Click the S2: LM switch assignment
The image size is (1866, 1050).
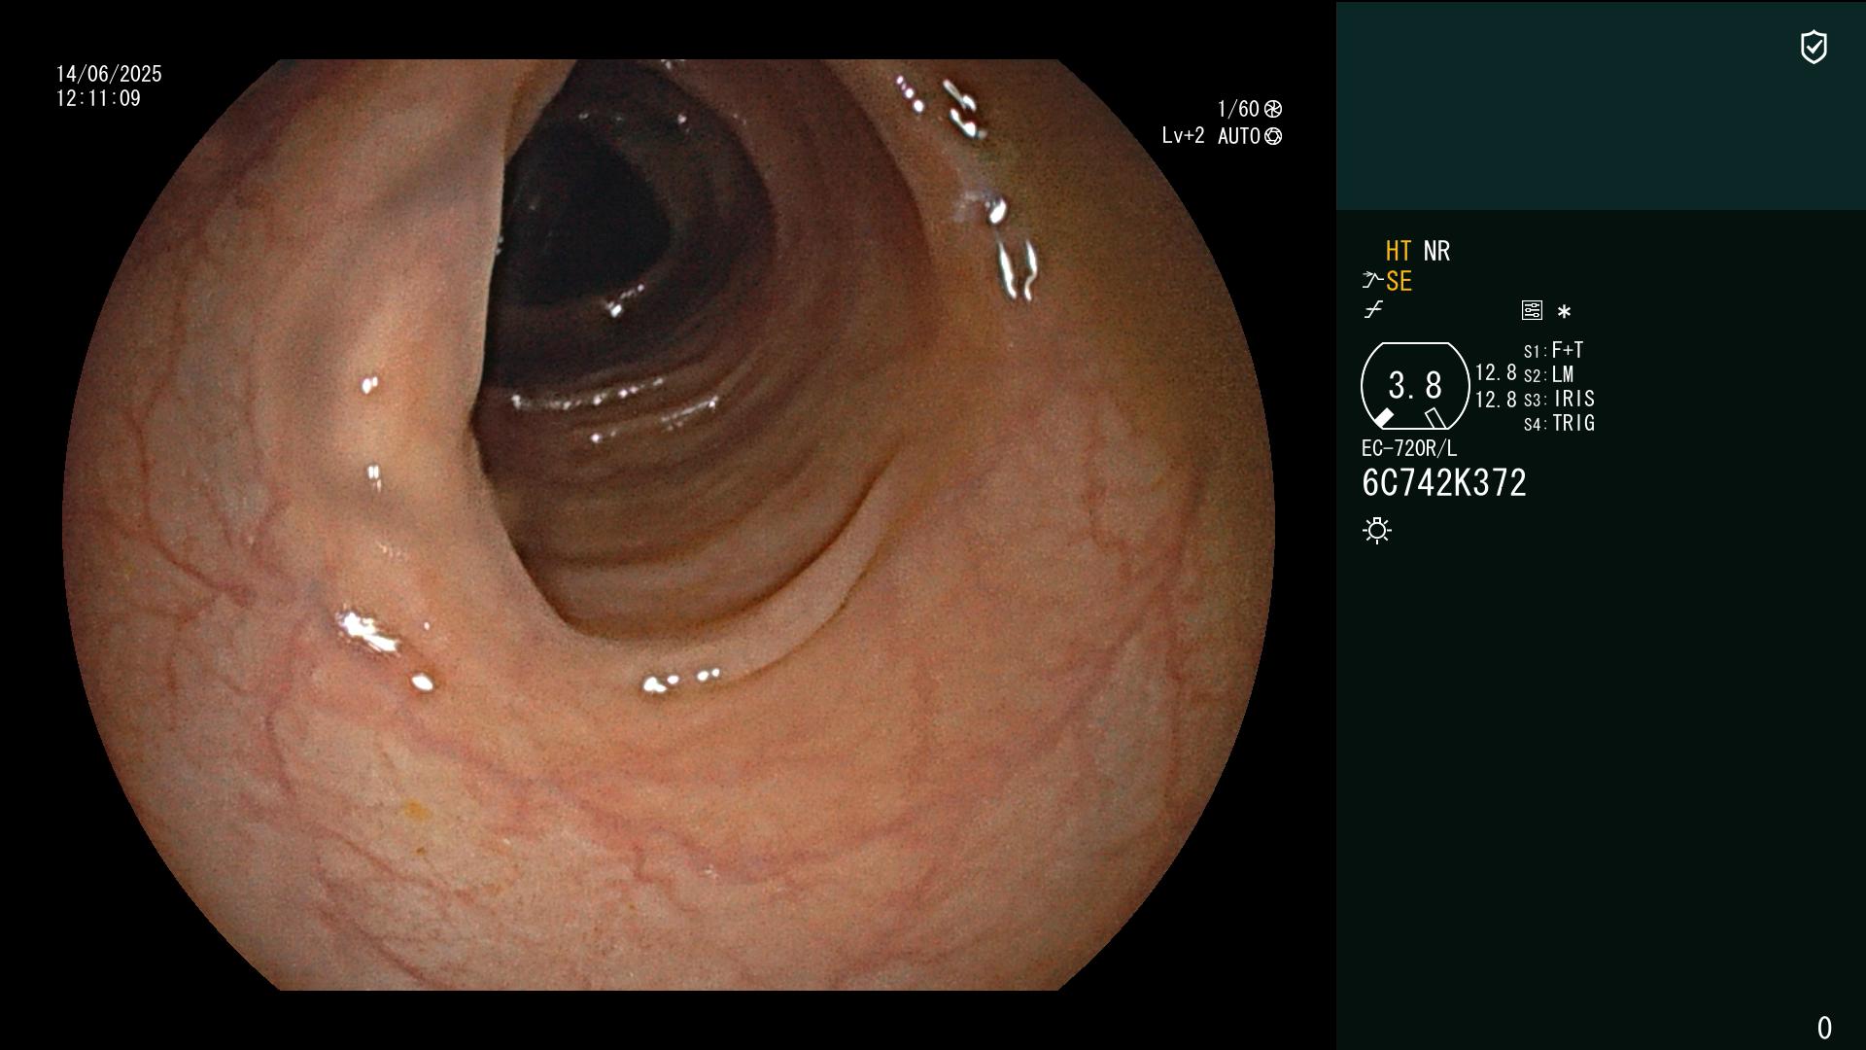1549,374
